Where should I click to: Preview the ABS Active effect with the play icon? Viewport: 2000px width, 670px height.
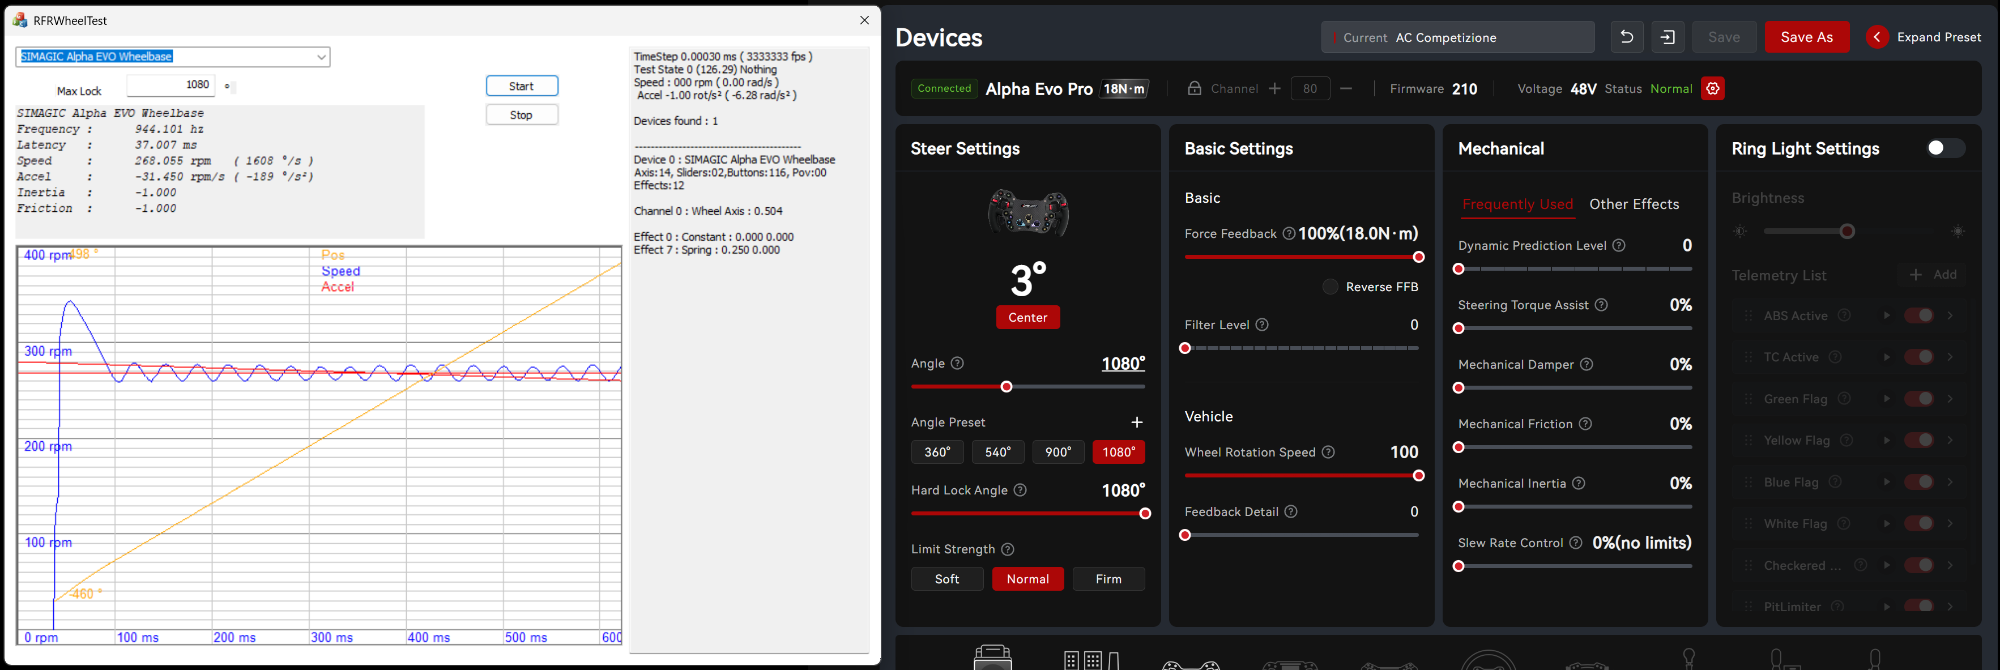tap(1887, 315)
